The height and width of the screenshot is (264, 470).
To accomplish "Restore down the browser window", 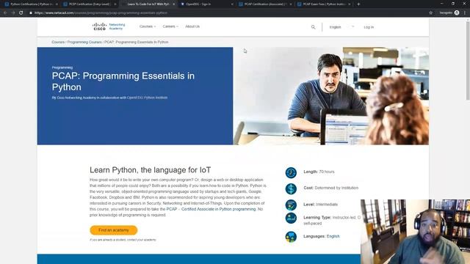I will (x=453, y=4).
